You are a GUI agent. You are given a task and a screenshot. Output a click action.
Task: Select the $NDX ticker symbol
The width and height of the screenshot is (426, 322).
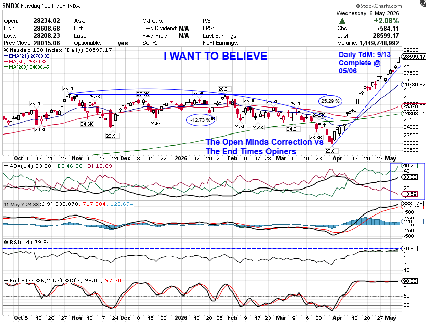pyautogui.click(x=11, y=6)
